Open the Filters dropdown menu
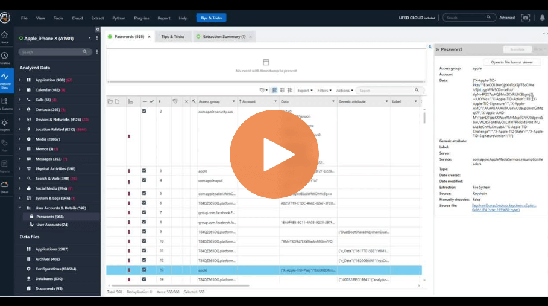The width and height of the screenshot is (548, 306). pos(324,91)
